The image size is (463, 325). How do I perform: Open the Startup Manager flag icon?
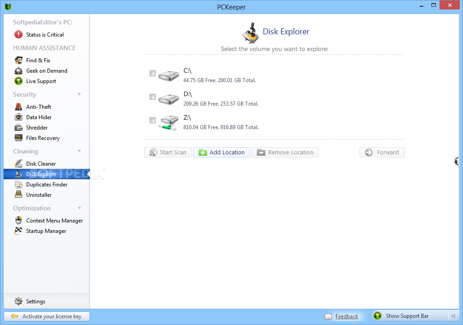pyautogui.click(x=18, y=231)
